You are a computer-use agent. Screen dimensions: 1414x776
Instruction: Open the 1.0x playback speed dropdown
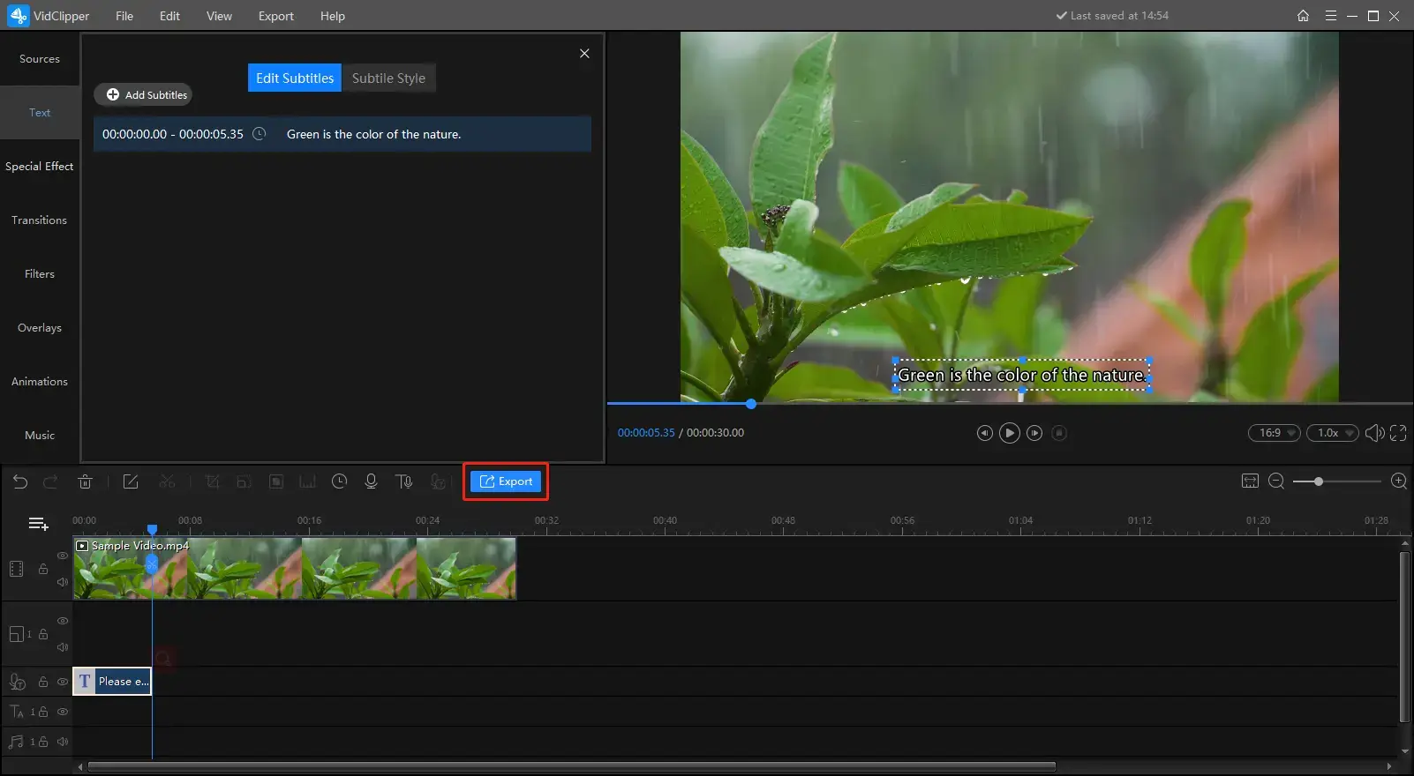1333,433
